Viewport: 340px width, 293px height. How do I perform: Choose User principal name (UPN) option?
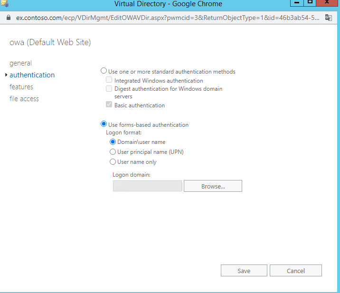point(113,152)
